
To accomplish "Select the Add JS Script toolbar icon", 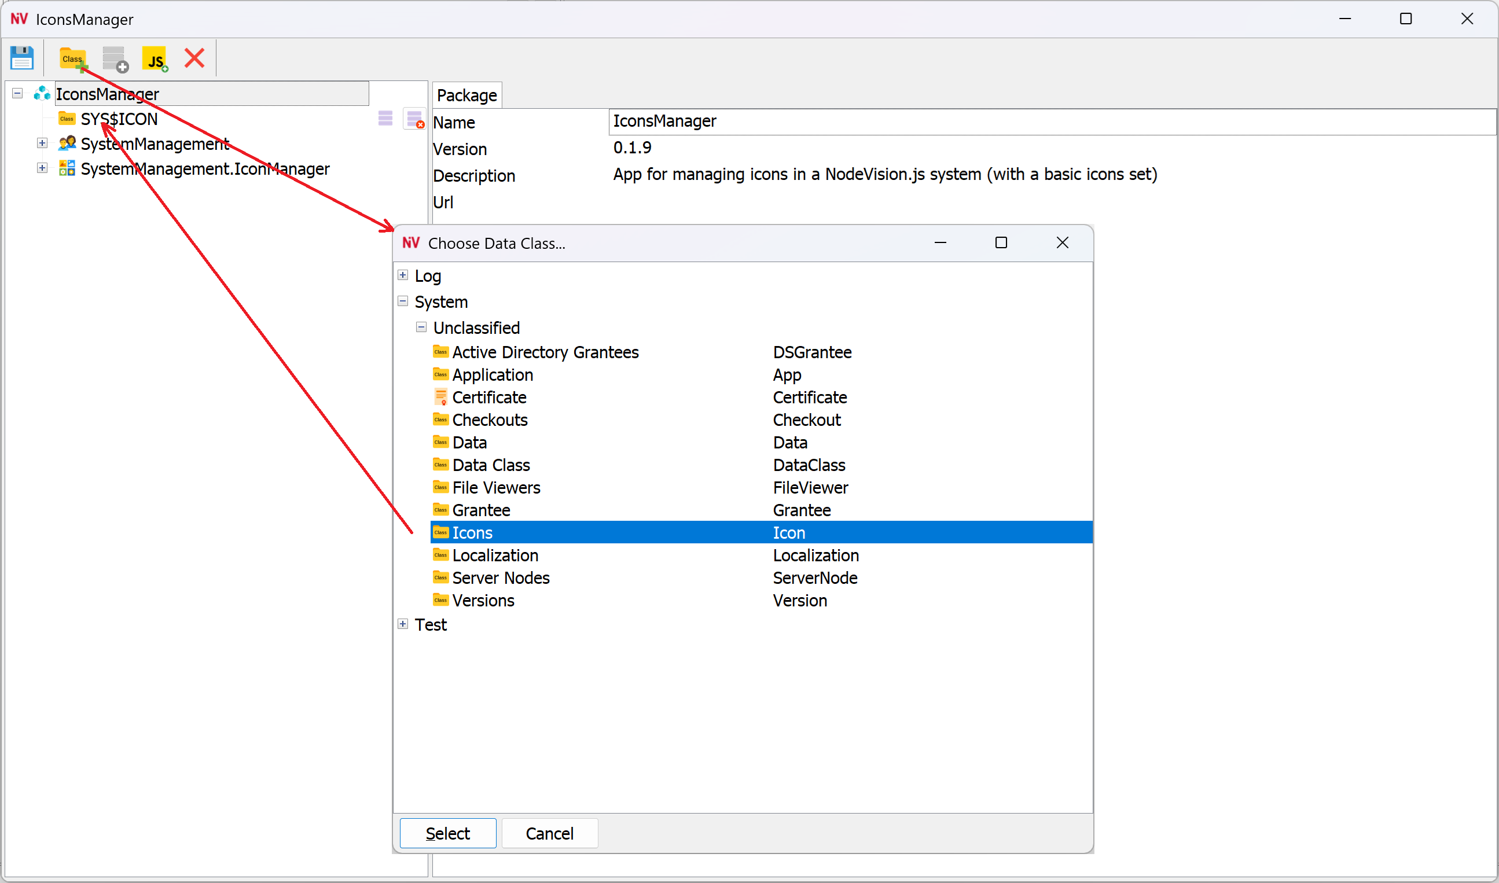I will pyautogui.click(x=154, y=58).
